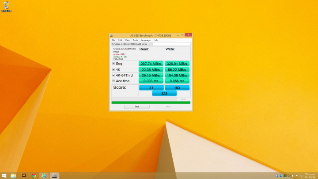Open the Edit menu

click(120, 40)
